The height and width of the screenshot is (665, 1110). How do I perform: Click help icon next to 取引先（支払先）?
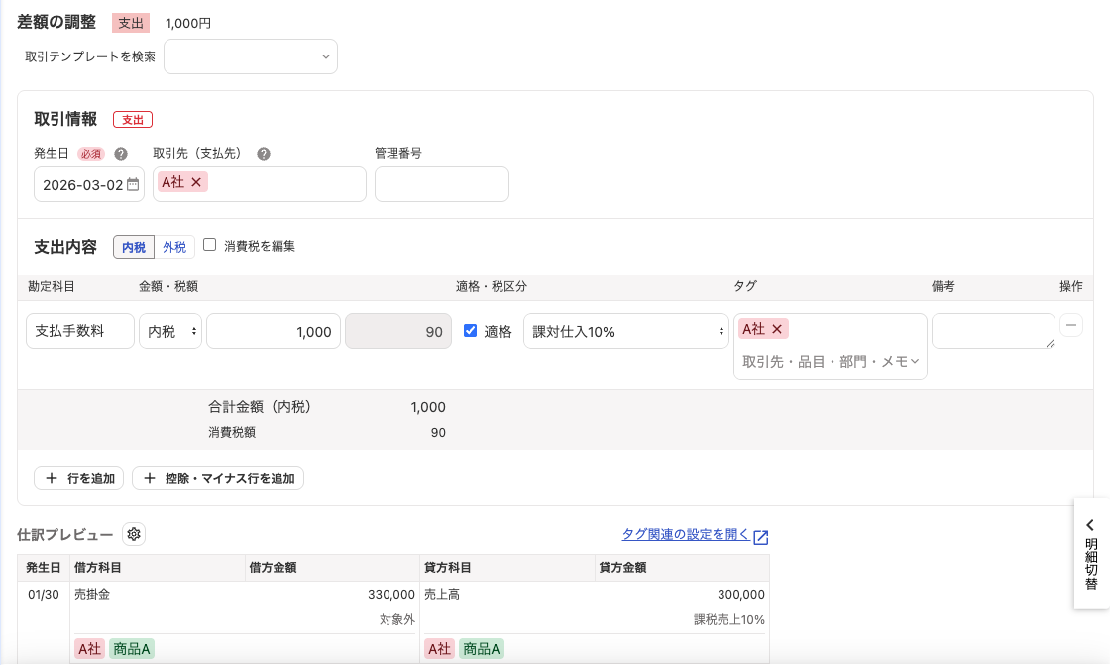click(264, 154)
